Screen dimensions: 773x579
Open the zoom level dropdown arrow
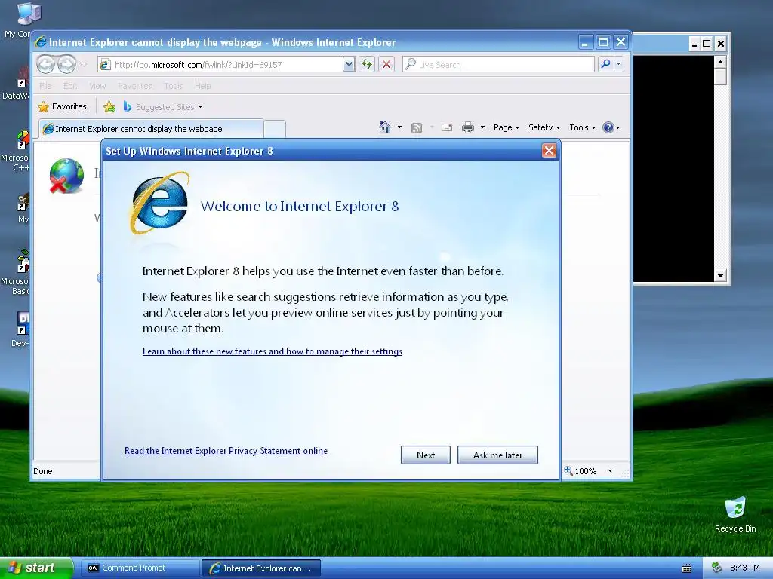point(610,471)
